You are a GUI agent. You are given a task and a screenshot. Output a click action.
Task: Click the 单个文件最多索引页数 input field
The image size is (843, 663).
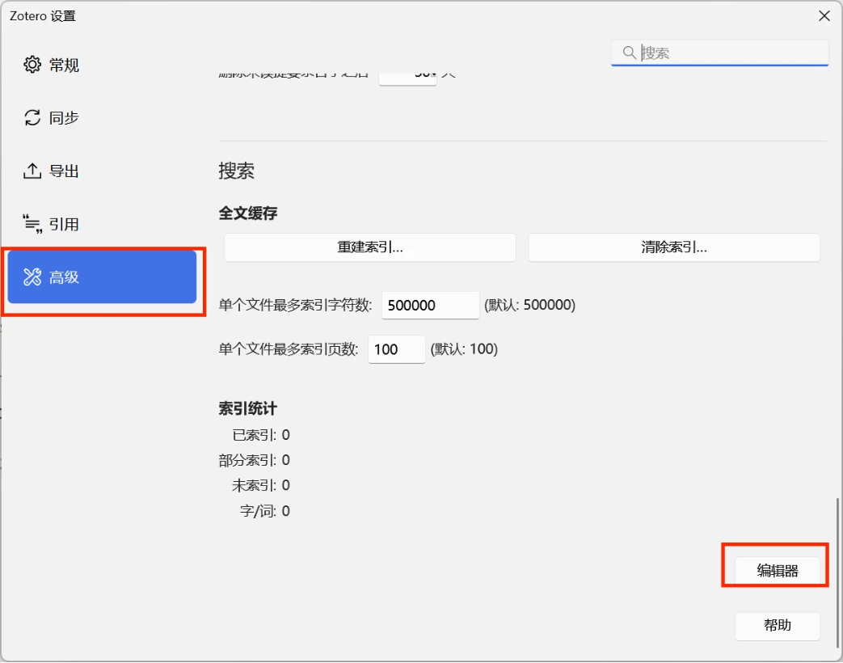(x=397, y=349)
